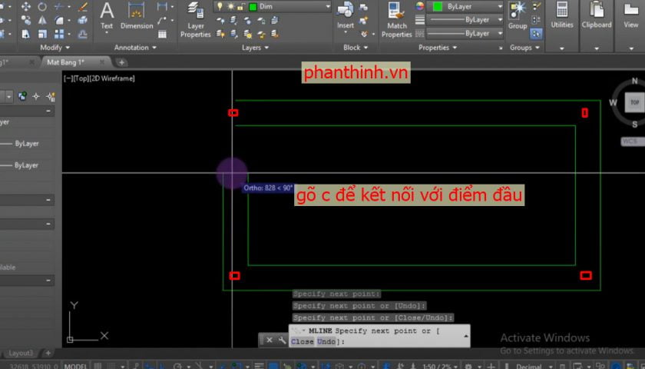Expand the Annotation panel dropdown

point(136,48)
